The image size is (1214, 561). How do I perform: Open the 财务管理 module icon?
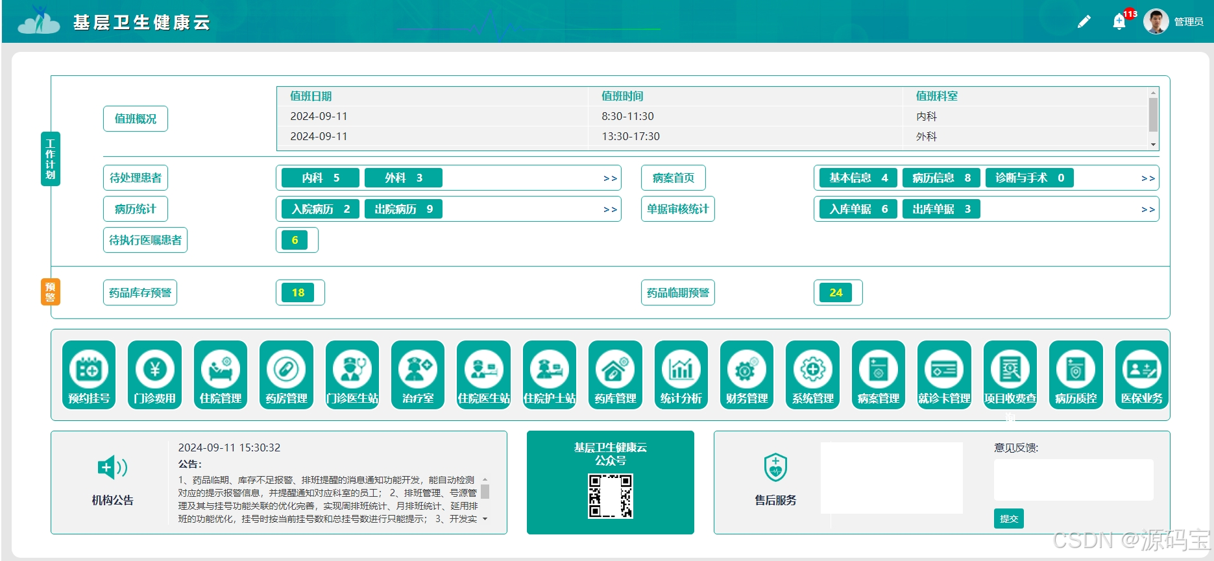click(x=747, y=375)
